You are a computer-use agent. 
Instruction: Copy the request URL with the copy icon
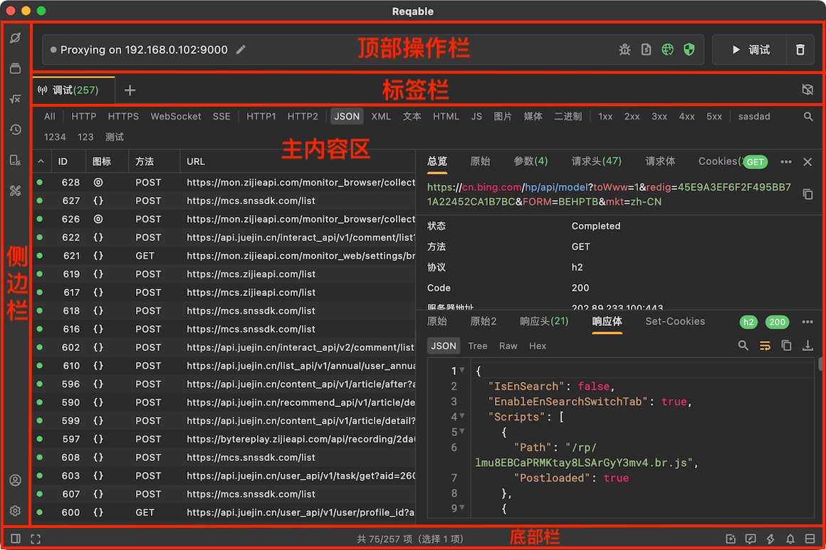807,194
